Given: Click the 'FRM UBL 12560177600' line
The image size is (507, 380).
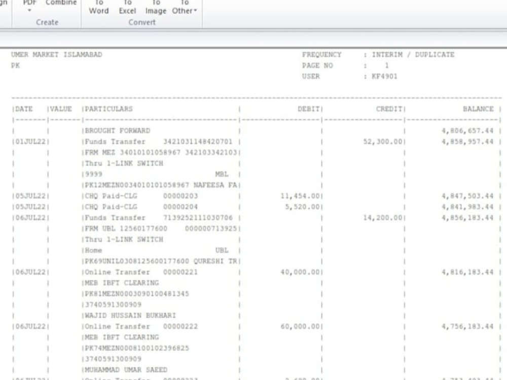Looking at the screenshot, I should click(126, 229).
